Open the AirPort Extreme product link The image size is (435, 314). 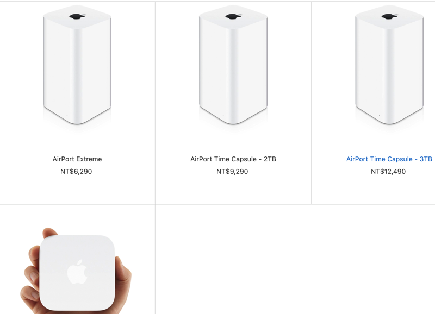(x=77, y=159)
